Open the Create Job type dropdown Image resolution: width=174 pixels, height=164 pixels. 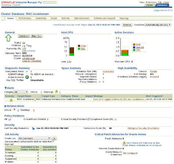click(34, 138)
